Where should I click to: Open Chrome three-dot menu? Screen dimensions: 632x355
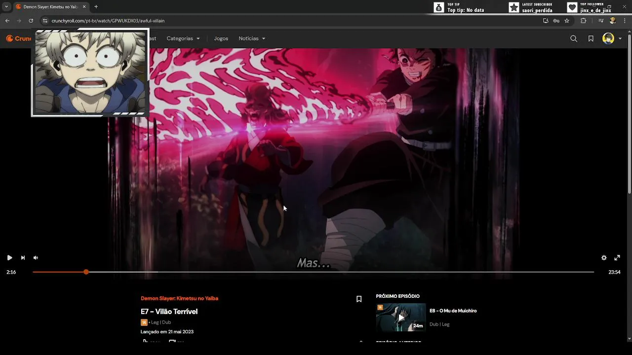click(x=625, y=21)
